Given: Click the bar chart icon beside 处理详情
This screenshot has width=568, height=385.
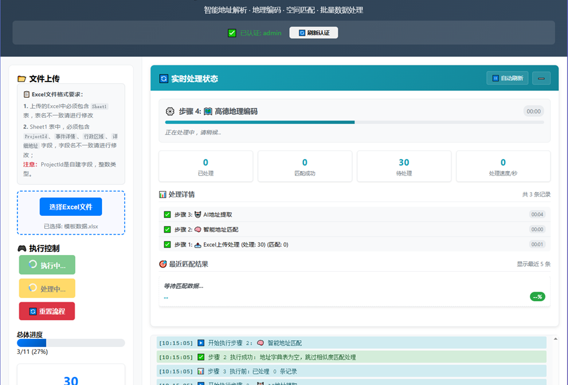Looking at the screenshot, I should click(x=163, y=195).
